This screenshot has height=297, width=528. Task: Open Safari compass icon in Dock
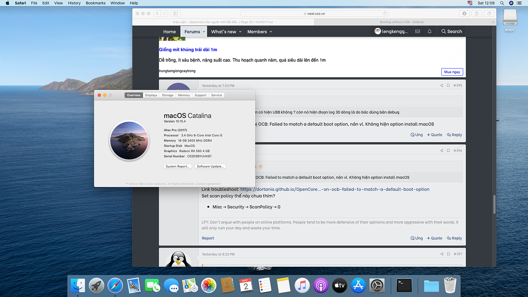[x=115, y=286]
